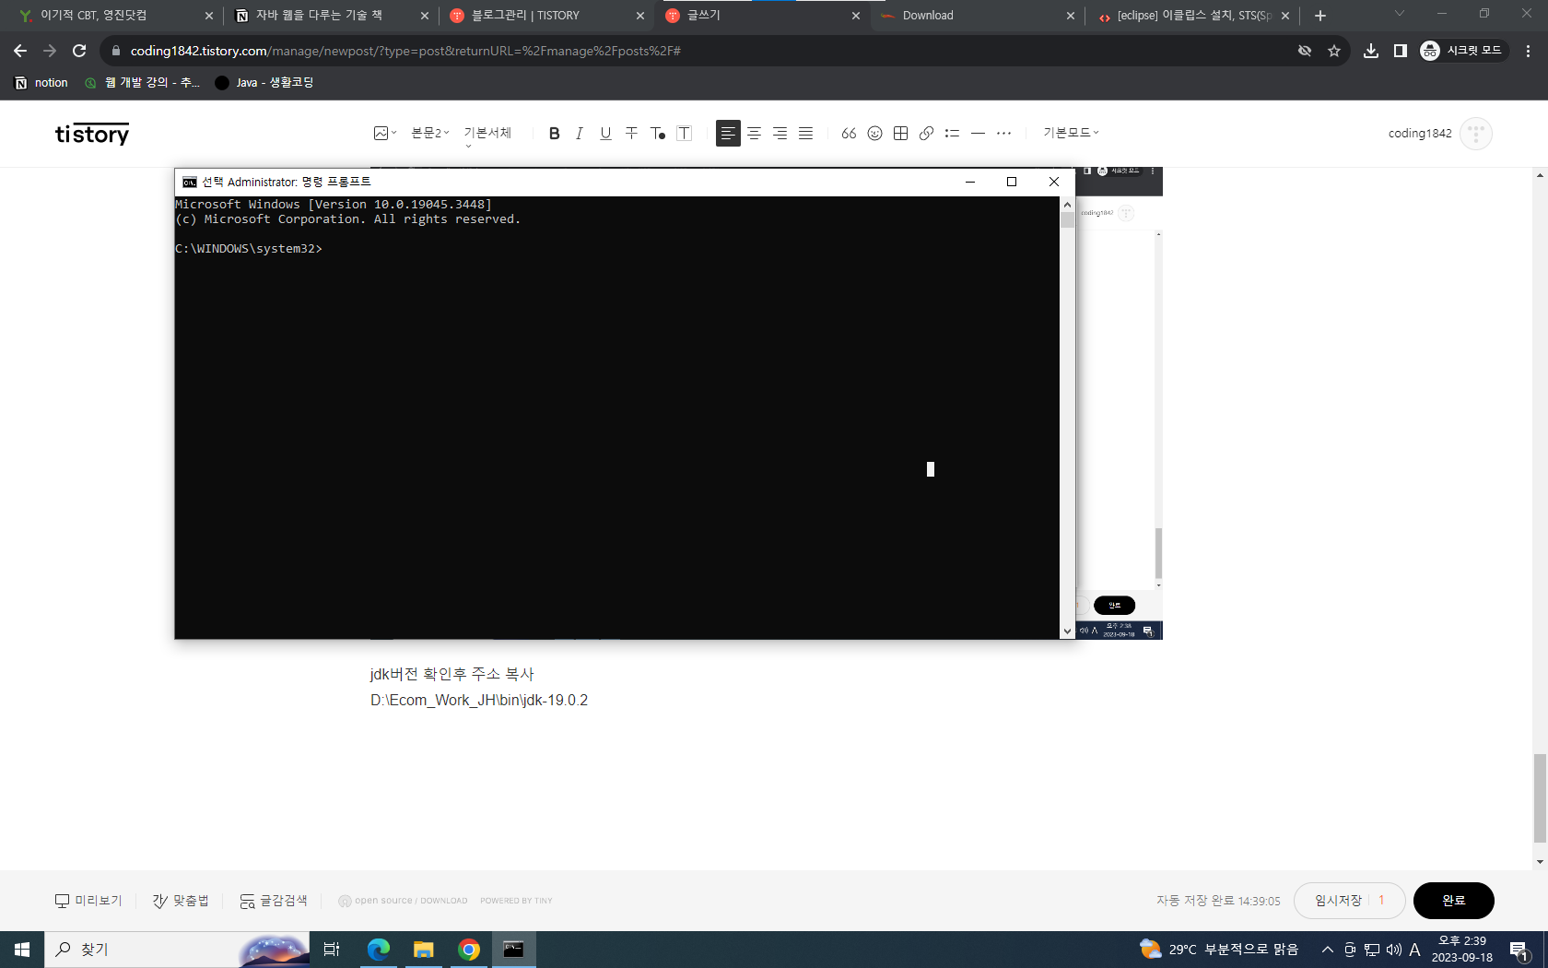Click 미리보기 preview button
Image resolution: width=1548 pixels, height=968 pixels.
[88, 901]
